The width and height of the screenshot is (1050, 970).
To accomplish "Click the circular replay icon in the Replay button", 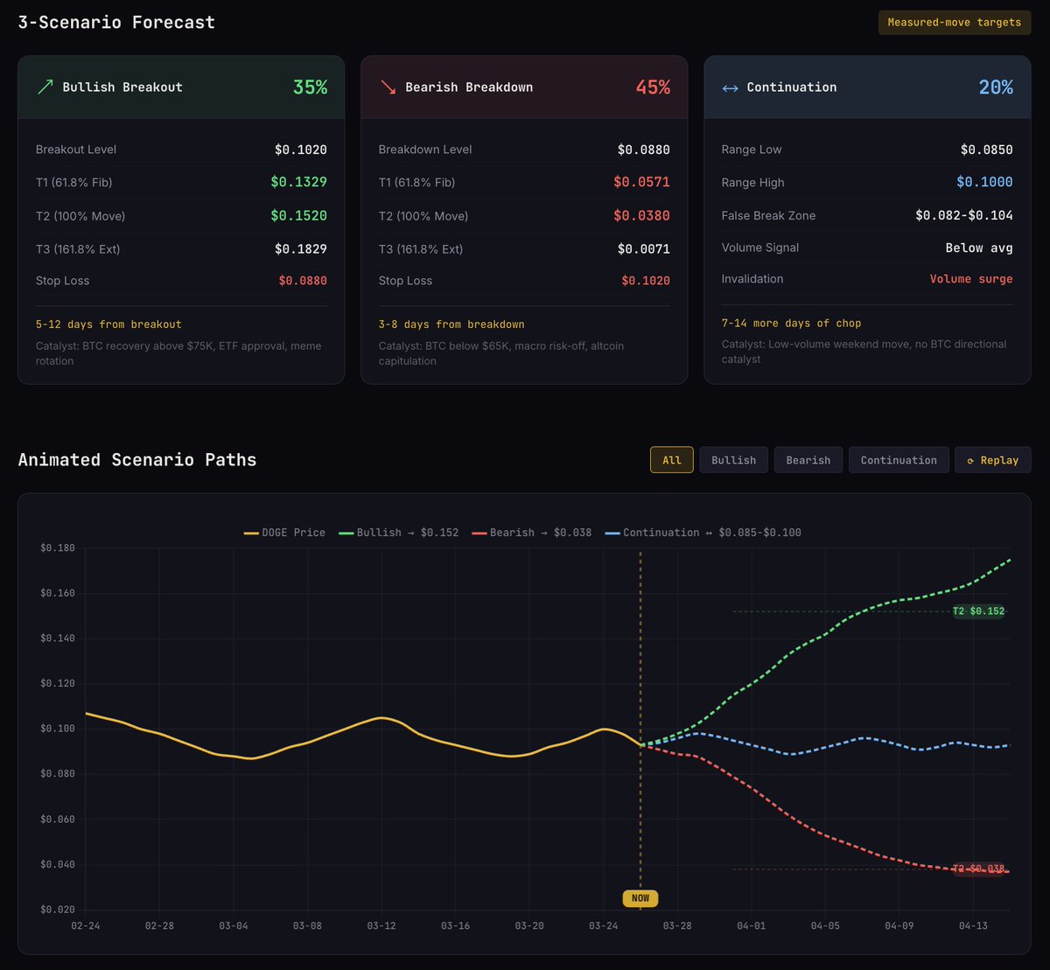I will pyautogui.click(x=972, y=459).
